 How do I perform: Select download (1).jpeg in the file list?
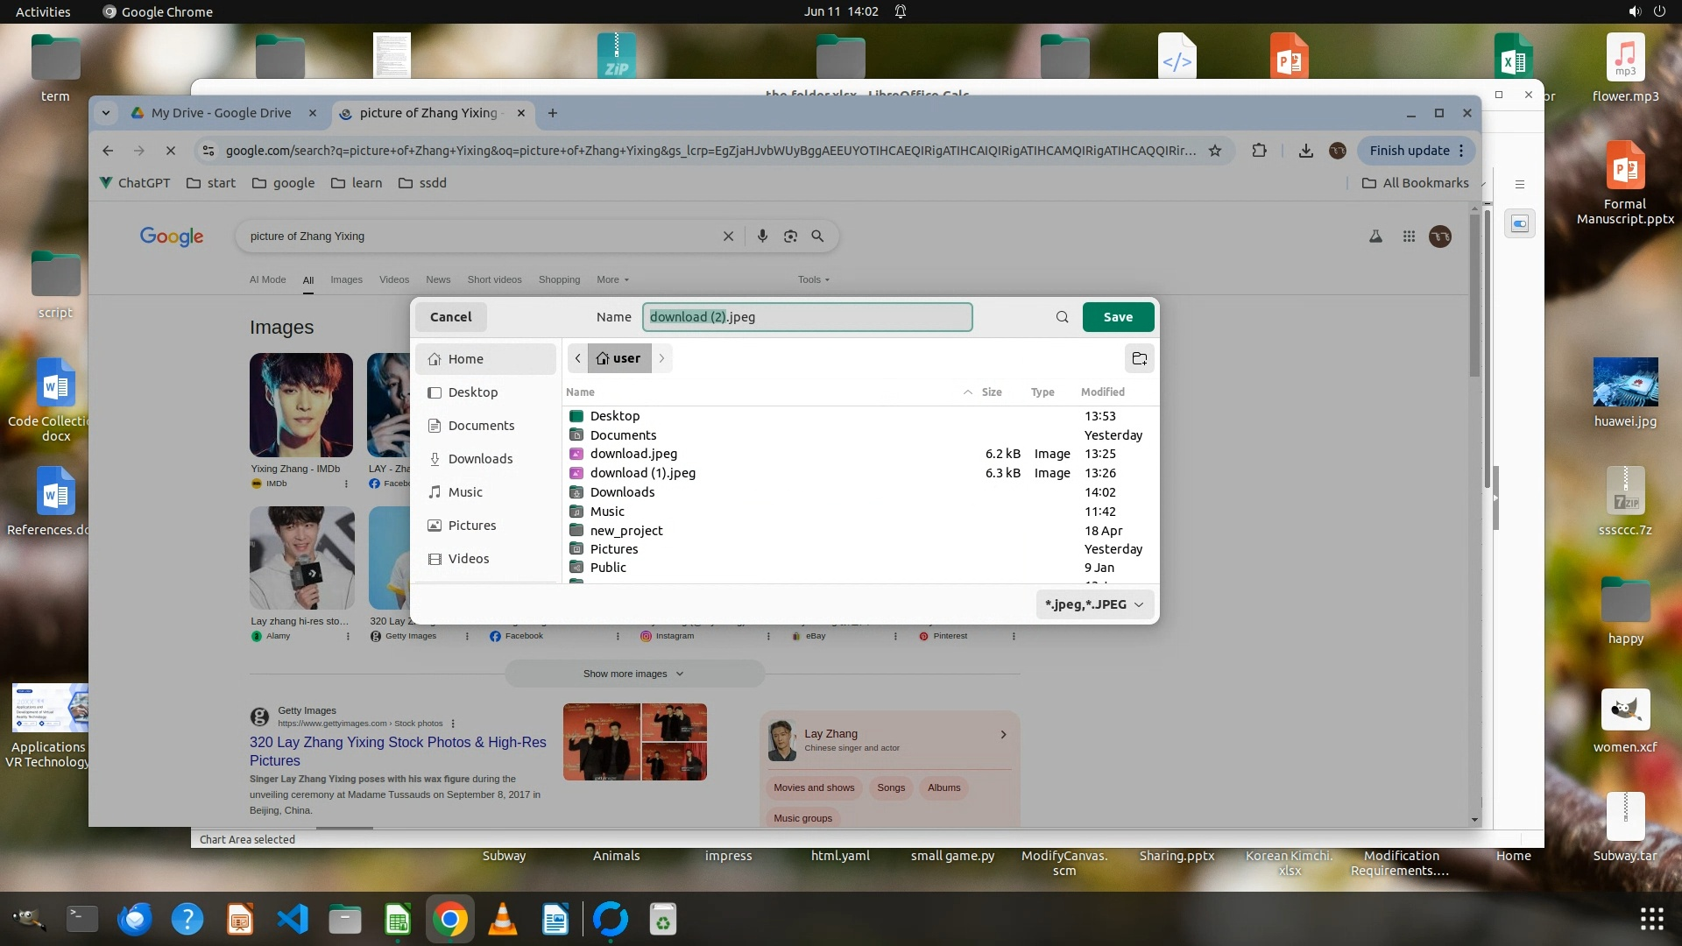click(642, 473)
